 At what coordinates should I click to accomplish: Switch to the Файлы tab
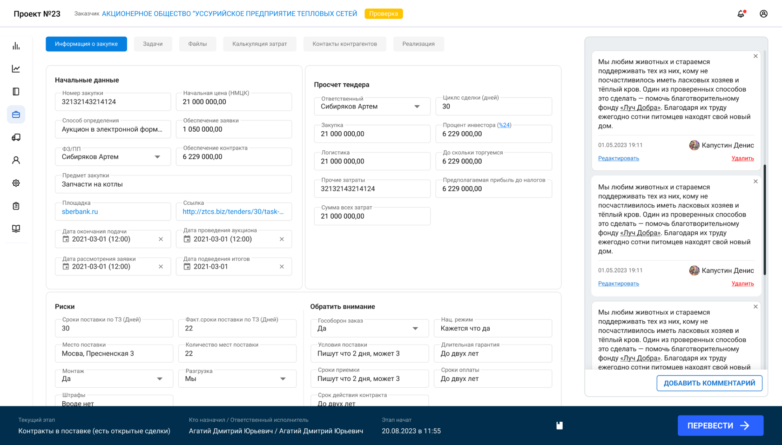coord(197,44)
